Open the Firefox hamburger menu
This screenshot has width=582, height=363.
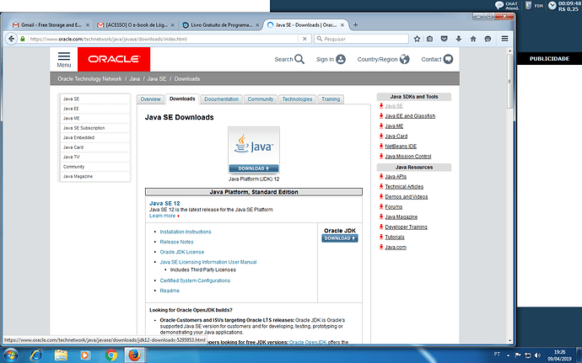[504, 39]
